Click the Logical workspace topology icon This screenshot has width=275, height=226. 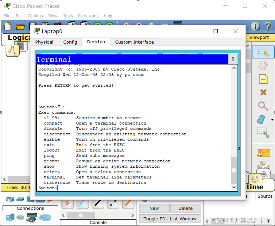click(13, 51)
